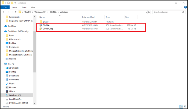Switch to the Home ribbon tab

pos(14,7)
